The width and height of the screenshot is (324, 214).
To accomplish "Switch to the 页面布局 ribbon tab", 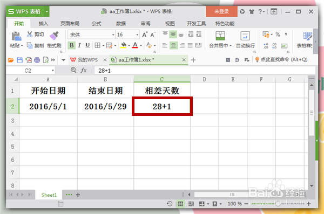I will tap(70, 24).
